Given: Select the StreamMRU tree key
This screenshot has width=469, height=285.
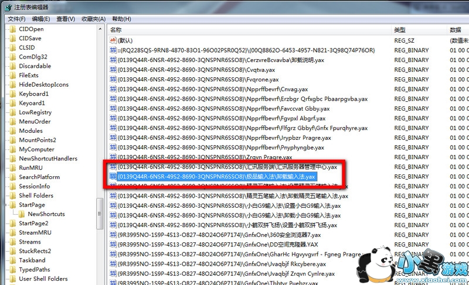Looking at the screenshot, I should [x=35, y=233].
